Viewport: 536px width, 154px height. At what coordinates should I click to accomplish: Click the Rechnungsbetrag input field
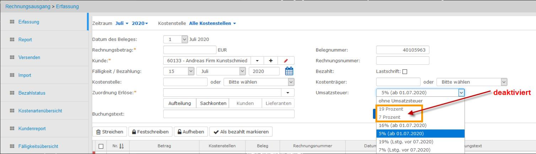tap(190, 50)
